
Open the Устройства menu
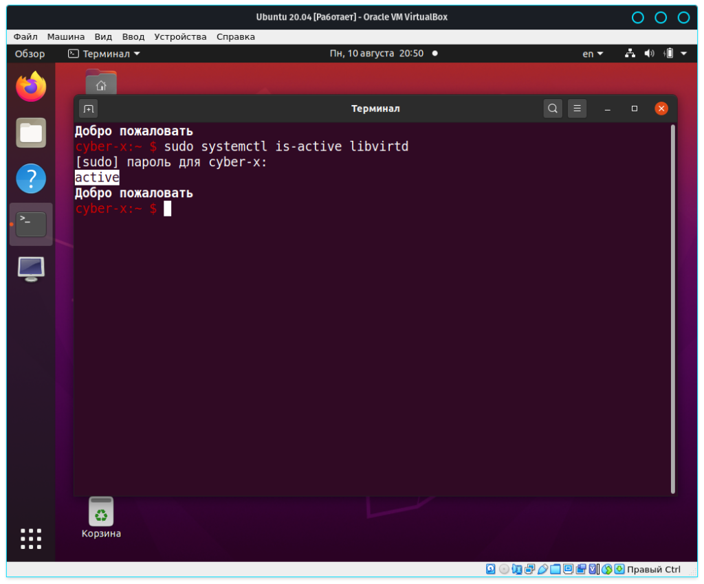click(x=180, y=36)
